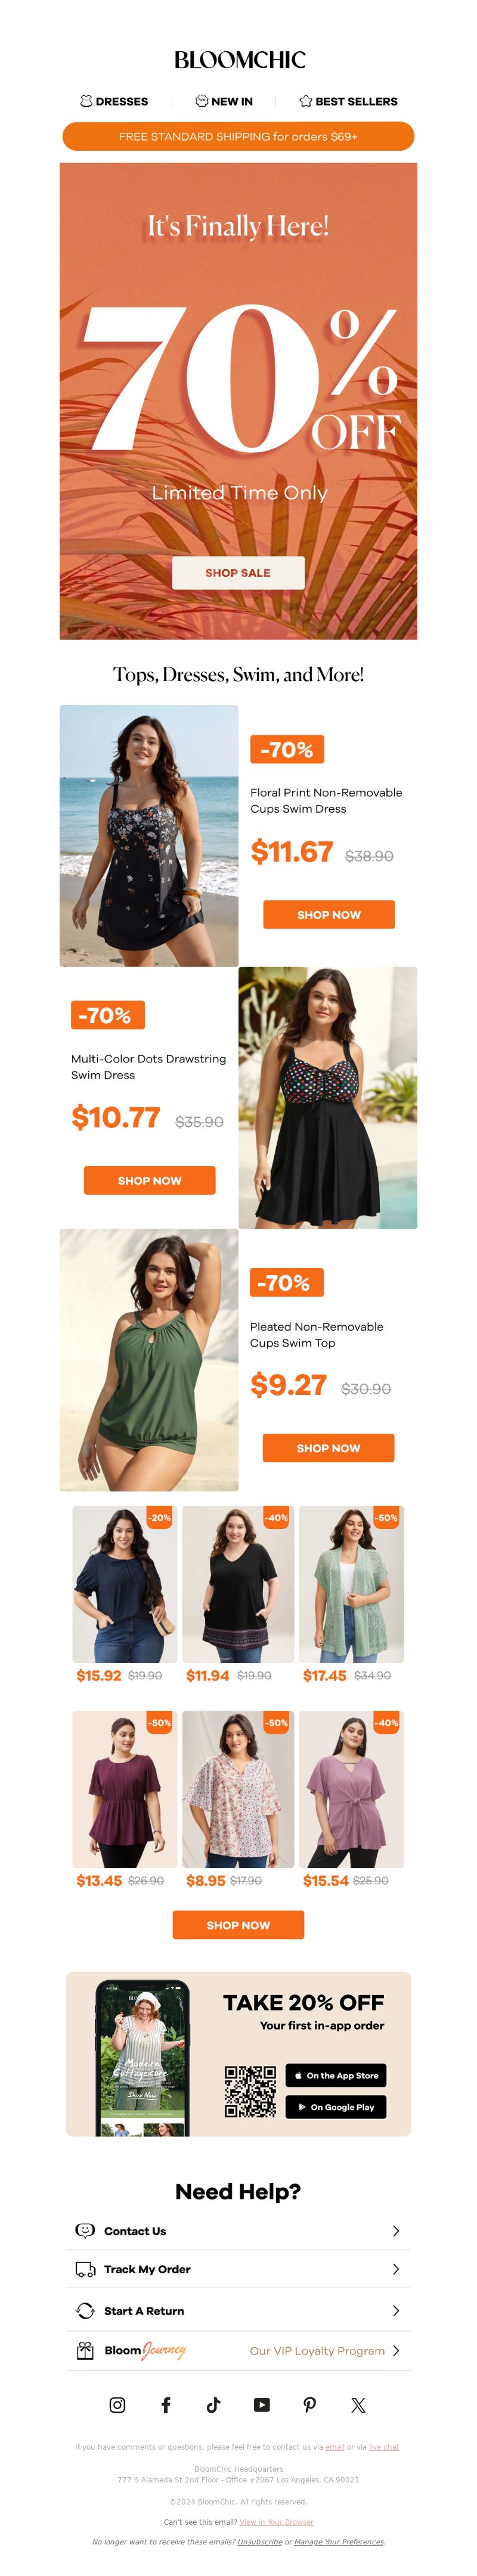Expand the Contact Us row chevron
477x2576 pixels.
396,2230
